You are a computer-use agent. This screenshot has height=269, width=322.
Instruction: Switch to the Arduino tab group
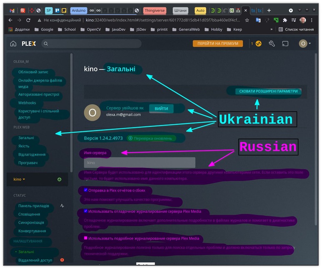(79, 10)
